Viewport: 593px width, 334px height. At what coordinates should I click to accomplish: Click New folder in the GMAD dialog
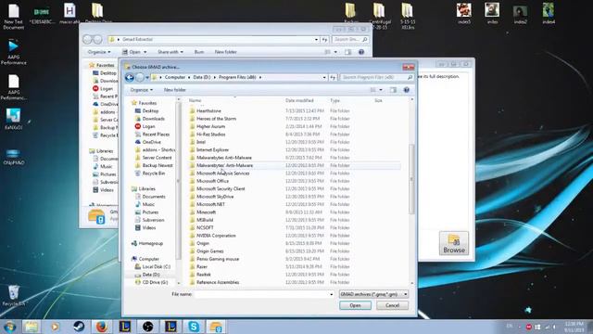(175, 90)
